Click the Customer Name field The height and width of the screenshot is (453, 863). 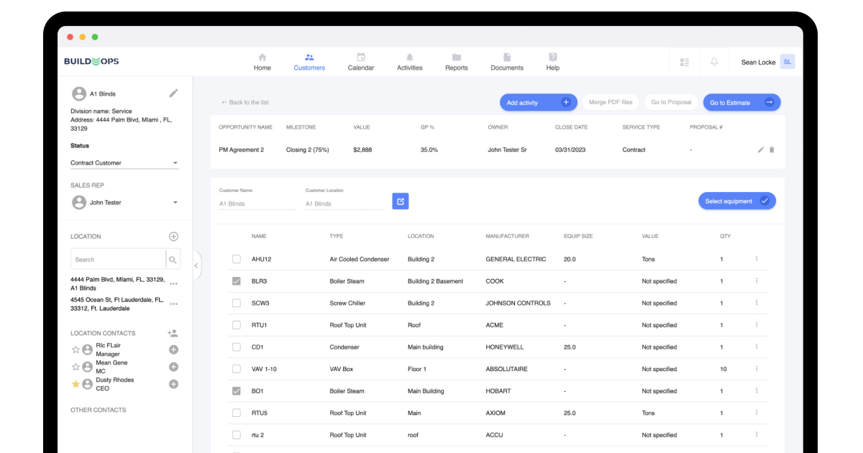pyautogui.click(x=257, y=203)
